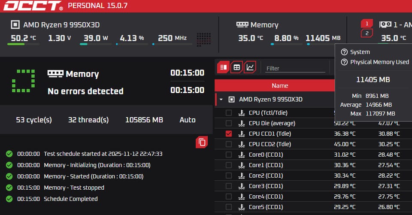Click the CPU temperature 50.2 °C bar

[x=23, y=44]
